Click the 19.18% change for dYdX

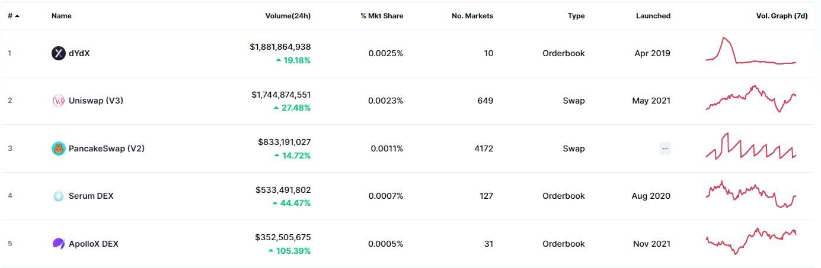(293, 60)
